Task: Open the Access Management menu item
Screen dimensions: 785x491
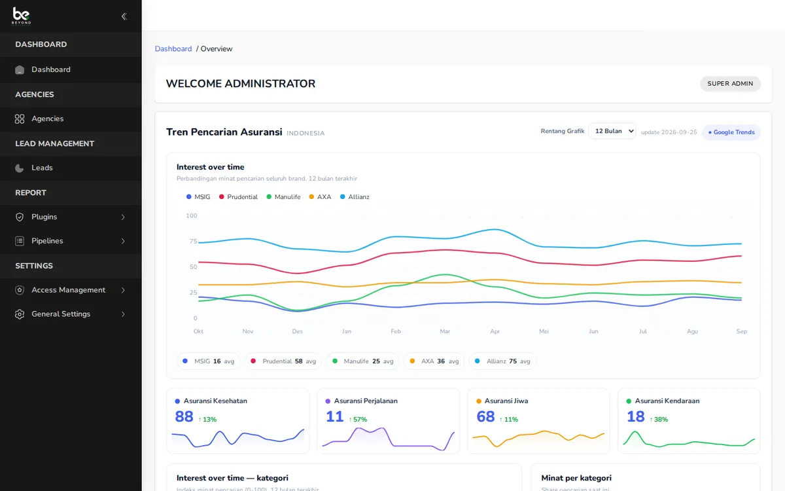Action: 71,290
